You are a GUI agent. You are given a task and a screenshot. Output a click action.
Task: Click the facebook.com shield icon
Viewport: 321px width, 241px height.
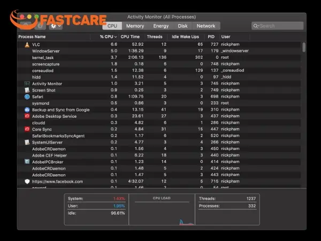tap(27, 182)
